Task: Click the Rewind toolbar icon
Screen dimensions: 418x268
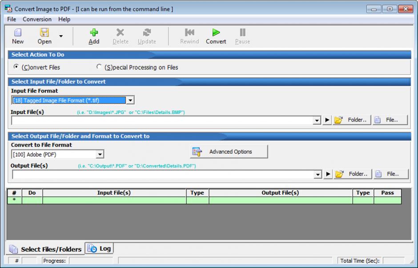Action: click(x=189, y=32)
